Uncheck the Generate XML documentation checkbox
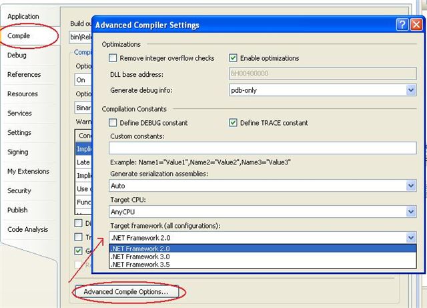The height and width of the screenshot is (308, 427). click(79, 251)
